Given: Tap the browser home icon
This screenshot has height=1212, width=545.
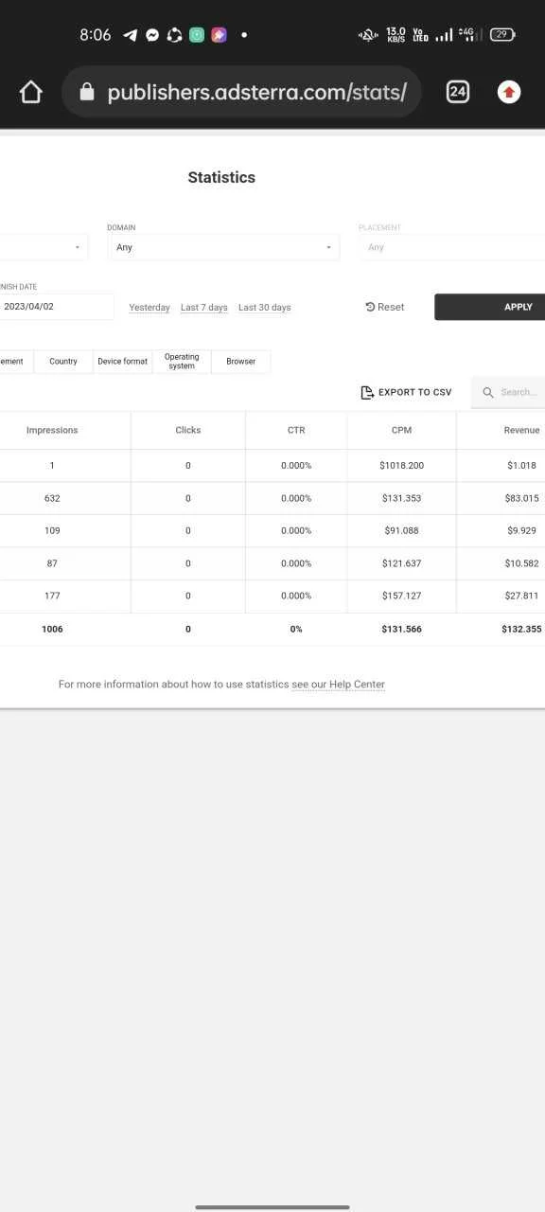Looking at the screenshot, I should (31, 92).
